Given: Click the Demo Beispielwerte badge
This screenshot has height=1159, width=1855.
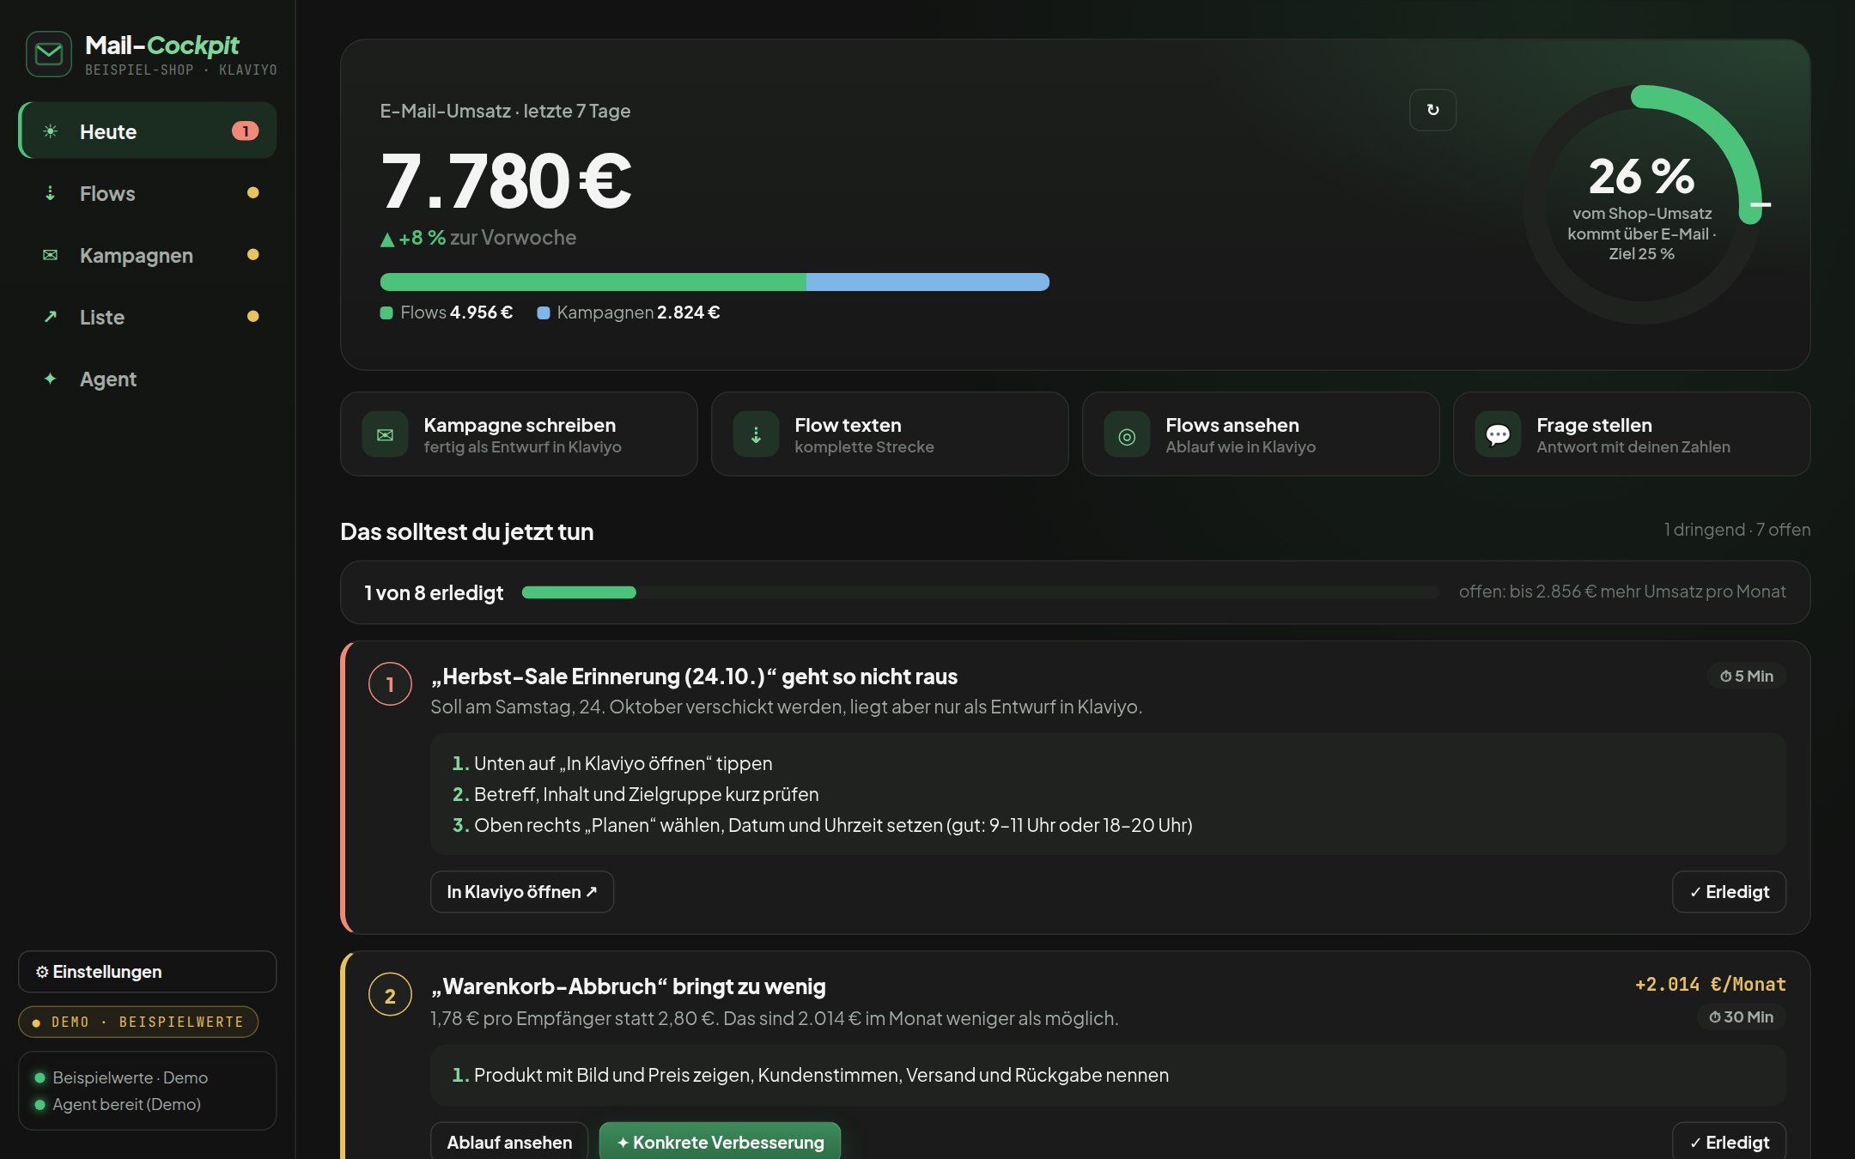Looking at the screenshot, I should [138, 1022].
